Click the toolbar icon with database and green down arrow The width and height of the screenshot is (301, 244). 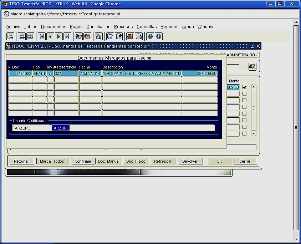coord(99,36)
